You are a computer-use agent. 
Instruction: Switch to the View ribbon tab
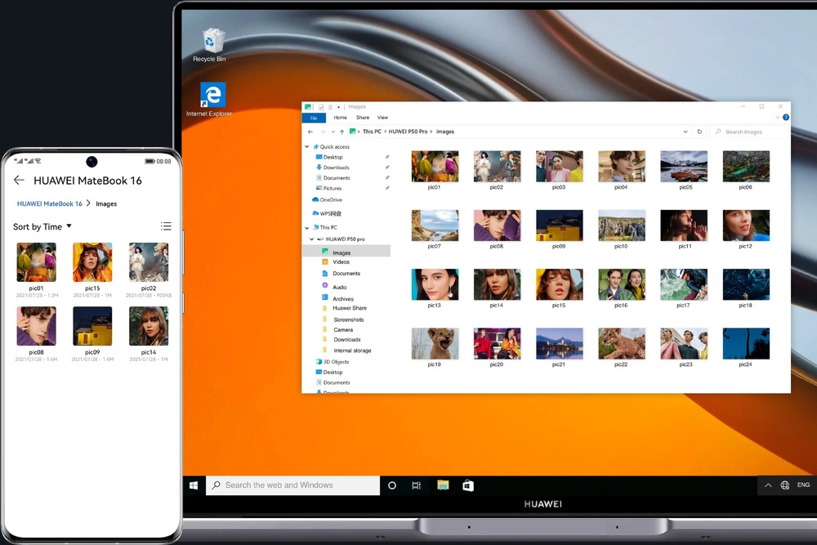382,118
